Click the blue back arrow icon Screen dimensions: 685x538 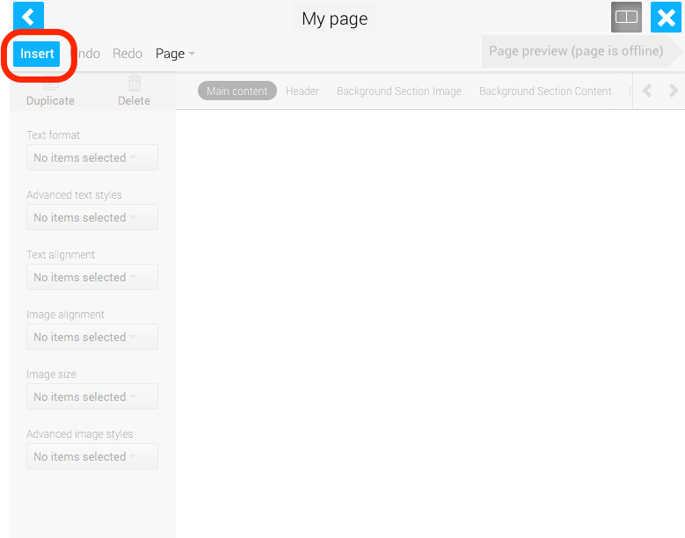pos(28,17)
